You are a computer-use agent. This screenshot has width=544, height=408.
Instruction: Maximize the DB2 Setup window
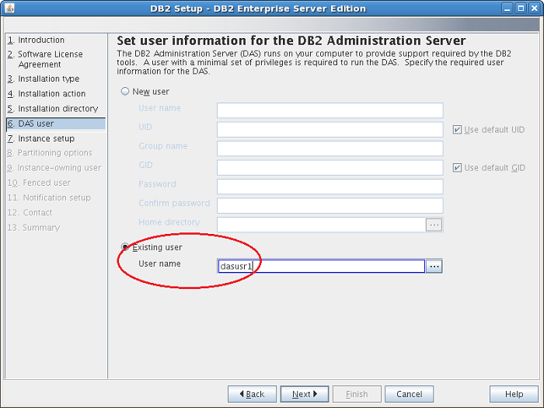521,8
